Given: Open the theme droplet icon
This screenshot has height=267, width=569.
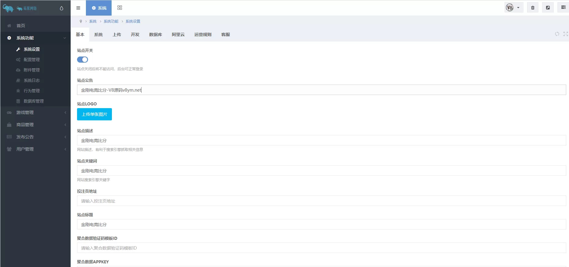Looking at the screenshot, I should click(x=61, y=8).
